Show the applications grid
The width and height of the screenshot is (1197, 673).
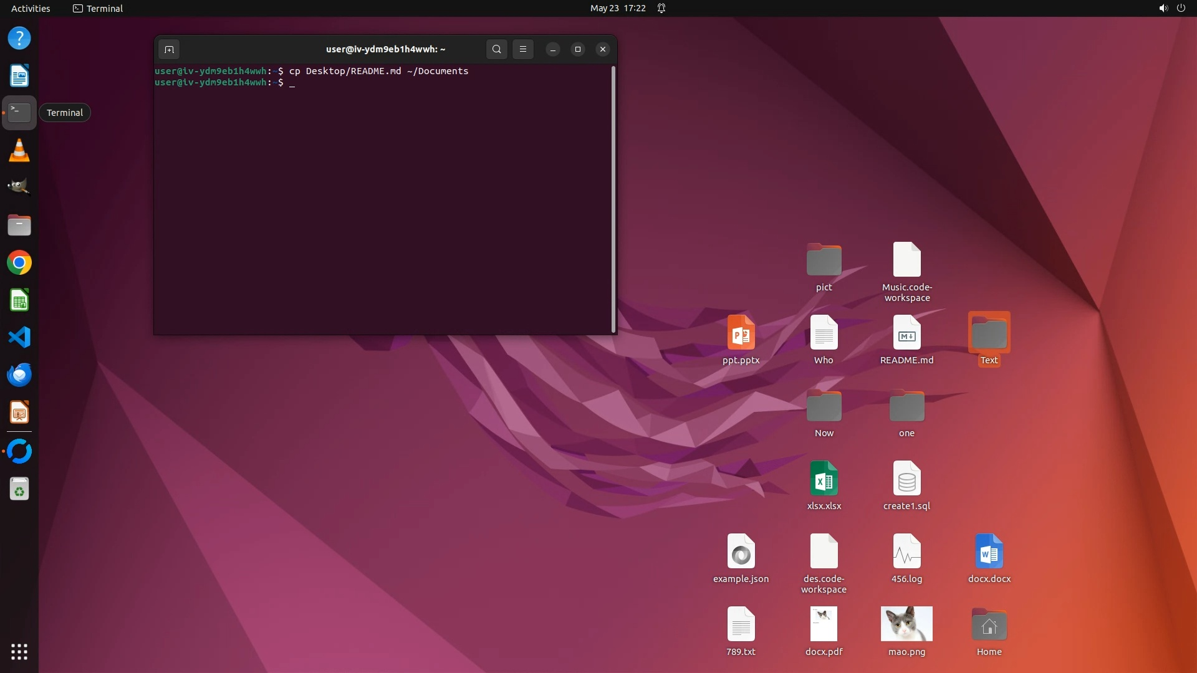pyautogui.click(x=19, y=652)
